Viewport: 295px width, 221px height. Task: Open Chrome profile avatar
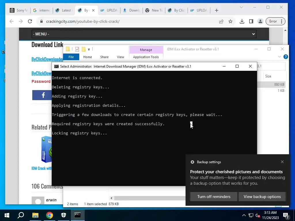(x=260, y=21)
